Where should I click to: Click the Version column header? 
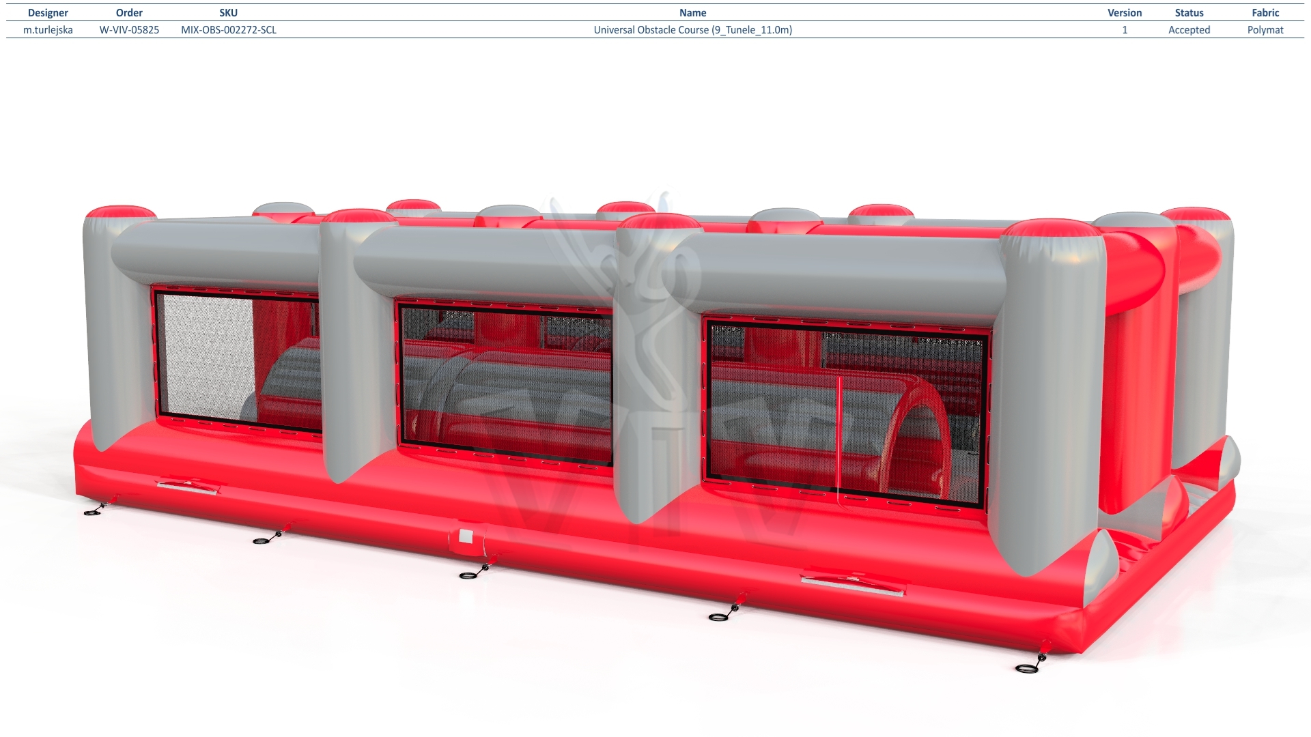click(x=1125, y=13)
